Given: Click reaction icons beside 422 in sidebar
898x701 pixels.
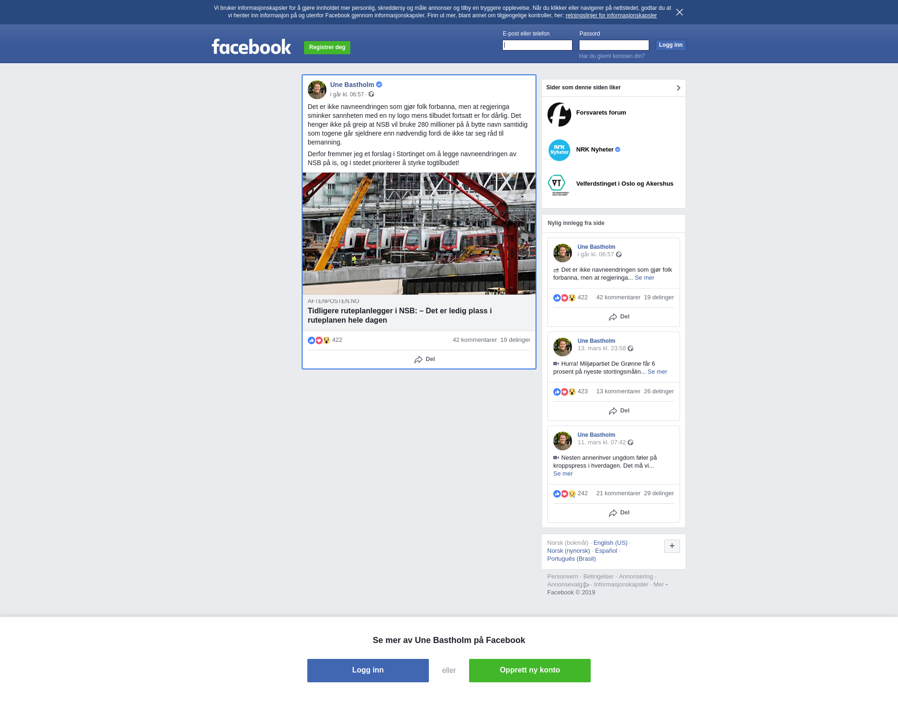Looking at the screenshot, I should point(565,298).
